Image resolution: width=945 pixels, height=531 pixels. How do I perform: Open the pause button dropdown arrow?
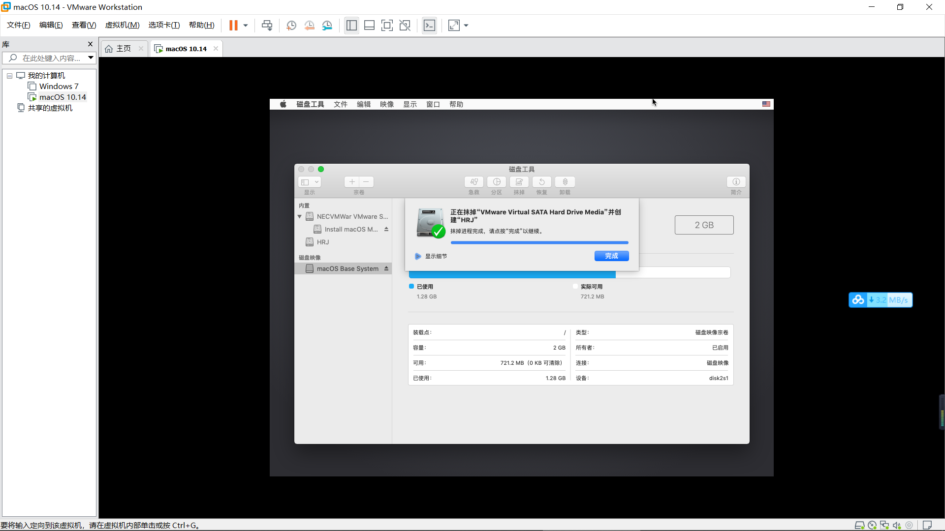coord(246,26)
